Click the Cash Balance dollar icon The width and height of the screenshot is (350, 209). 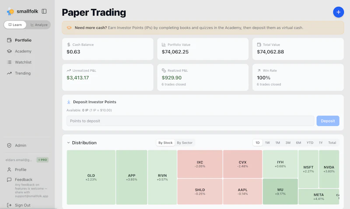pos(69,45)
